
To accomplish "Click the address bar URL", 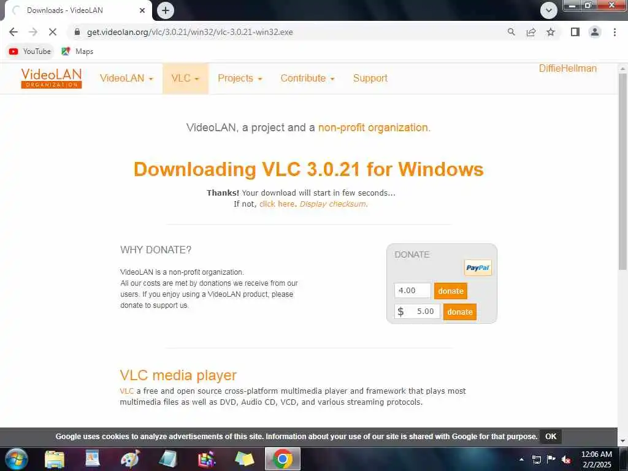I will pos(190,32).
